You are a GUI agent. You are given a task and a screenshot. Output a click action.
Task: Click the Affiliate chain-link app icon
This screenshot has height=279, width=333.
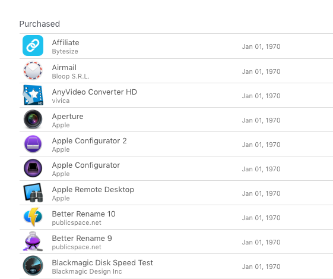click(33, 46)
